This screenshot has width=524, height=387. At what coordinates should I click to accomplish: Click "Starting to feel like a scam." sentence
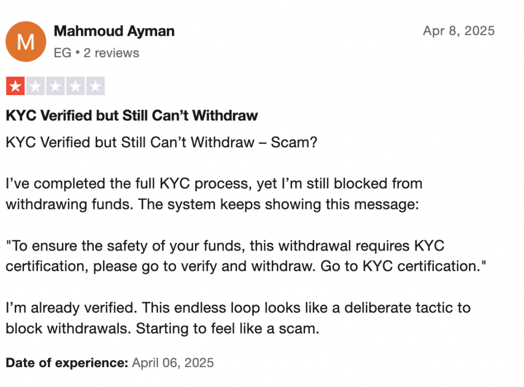coord(227,329)
